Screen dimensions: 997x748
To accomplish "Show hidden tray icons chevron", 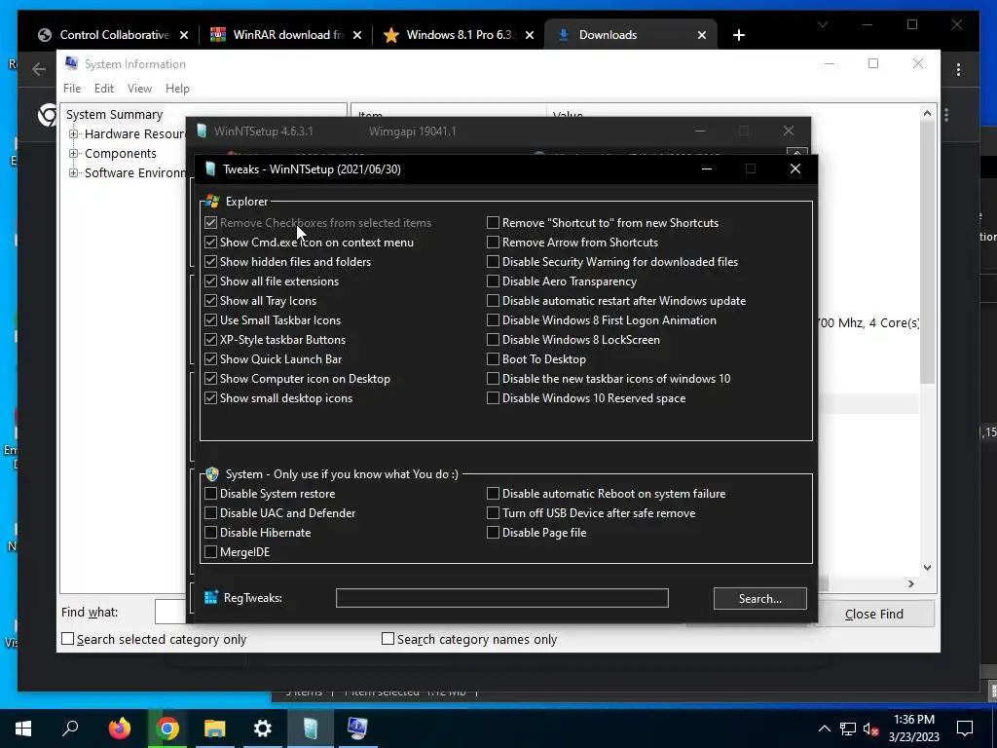I will coord(824,729).
